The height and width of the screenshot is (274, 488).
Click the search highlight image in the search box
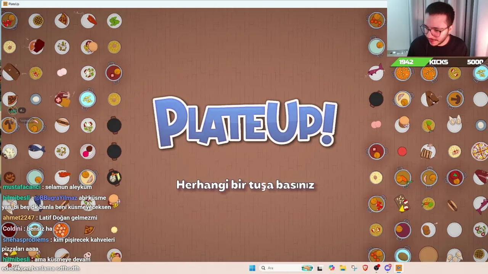click(x=307, y=268)
